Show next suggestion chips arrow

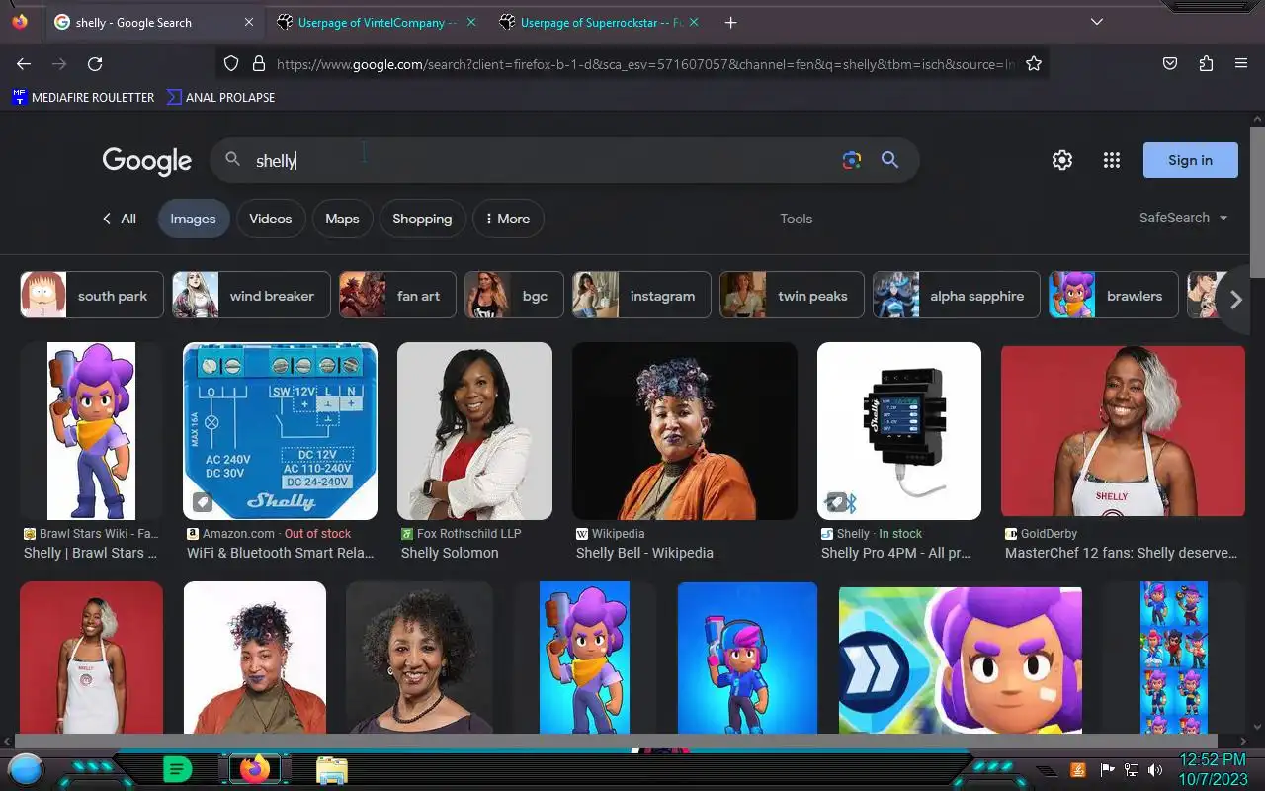tap(1234, 299)
